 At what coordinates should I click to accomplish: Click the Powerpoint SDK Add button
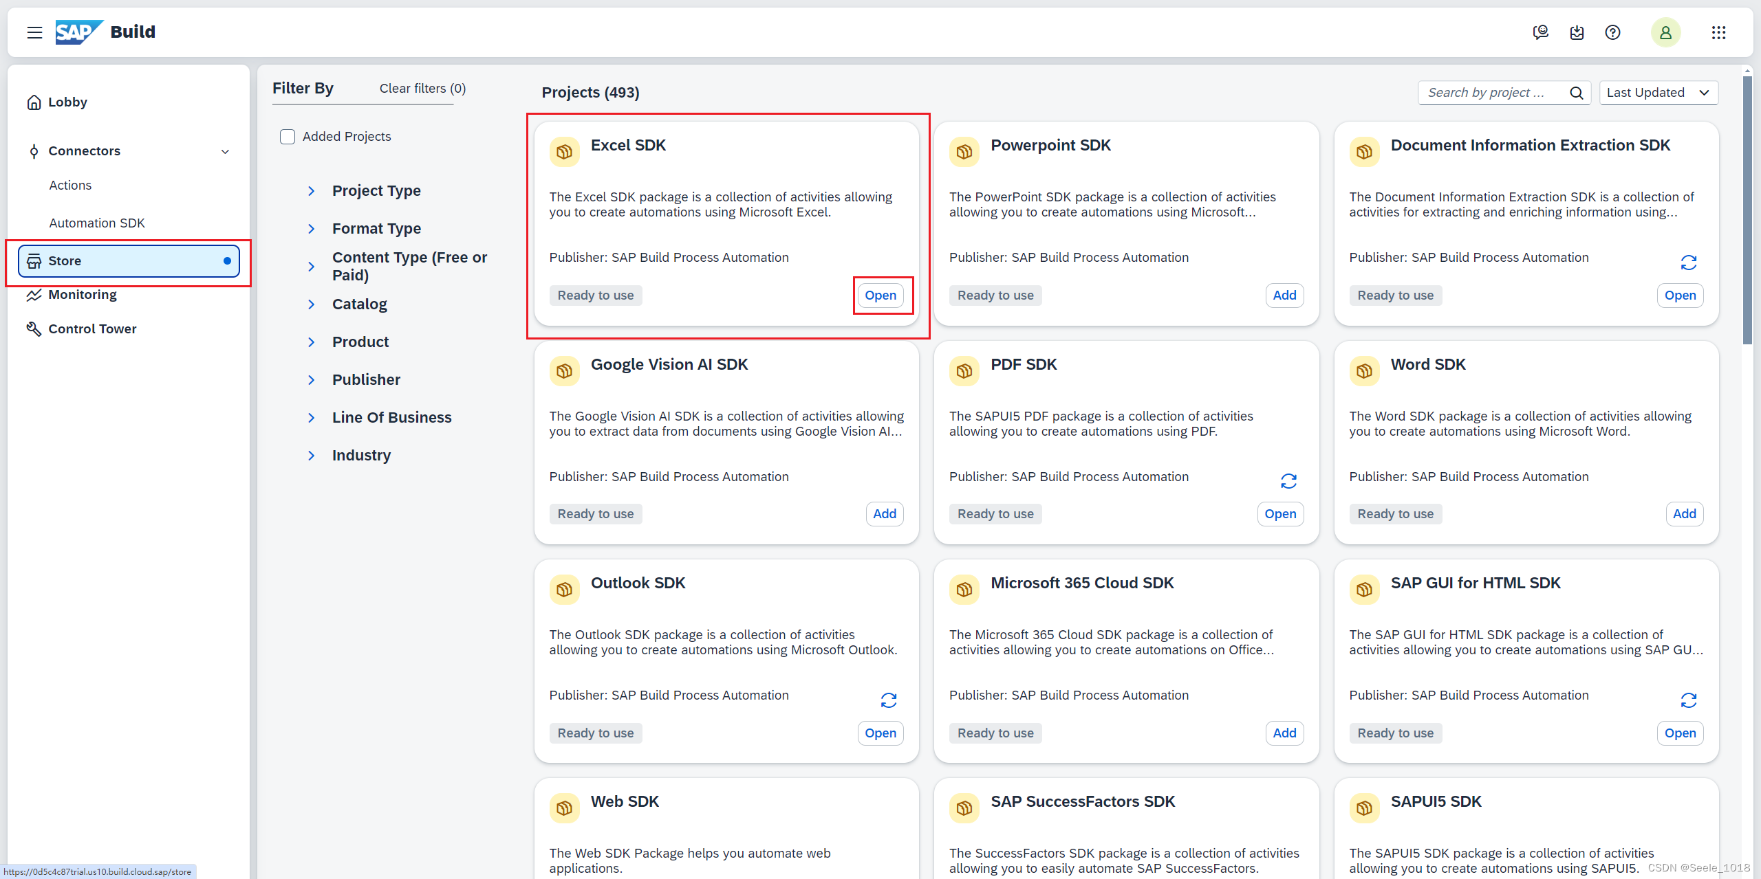pyautogui.click(x=1284, y=294)
